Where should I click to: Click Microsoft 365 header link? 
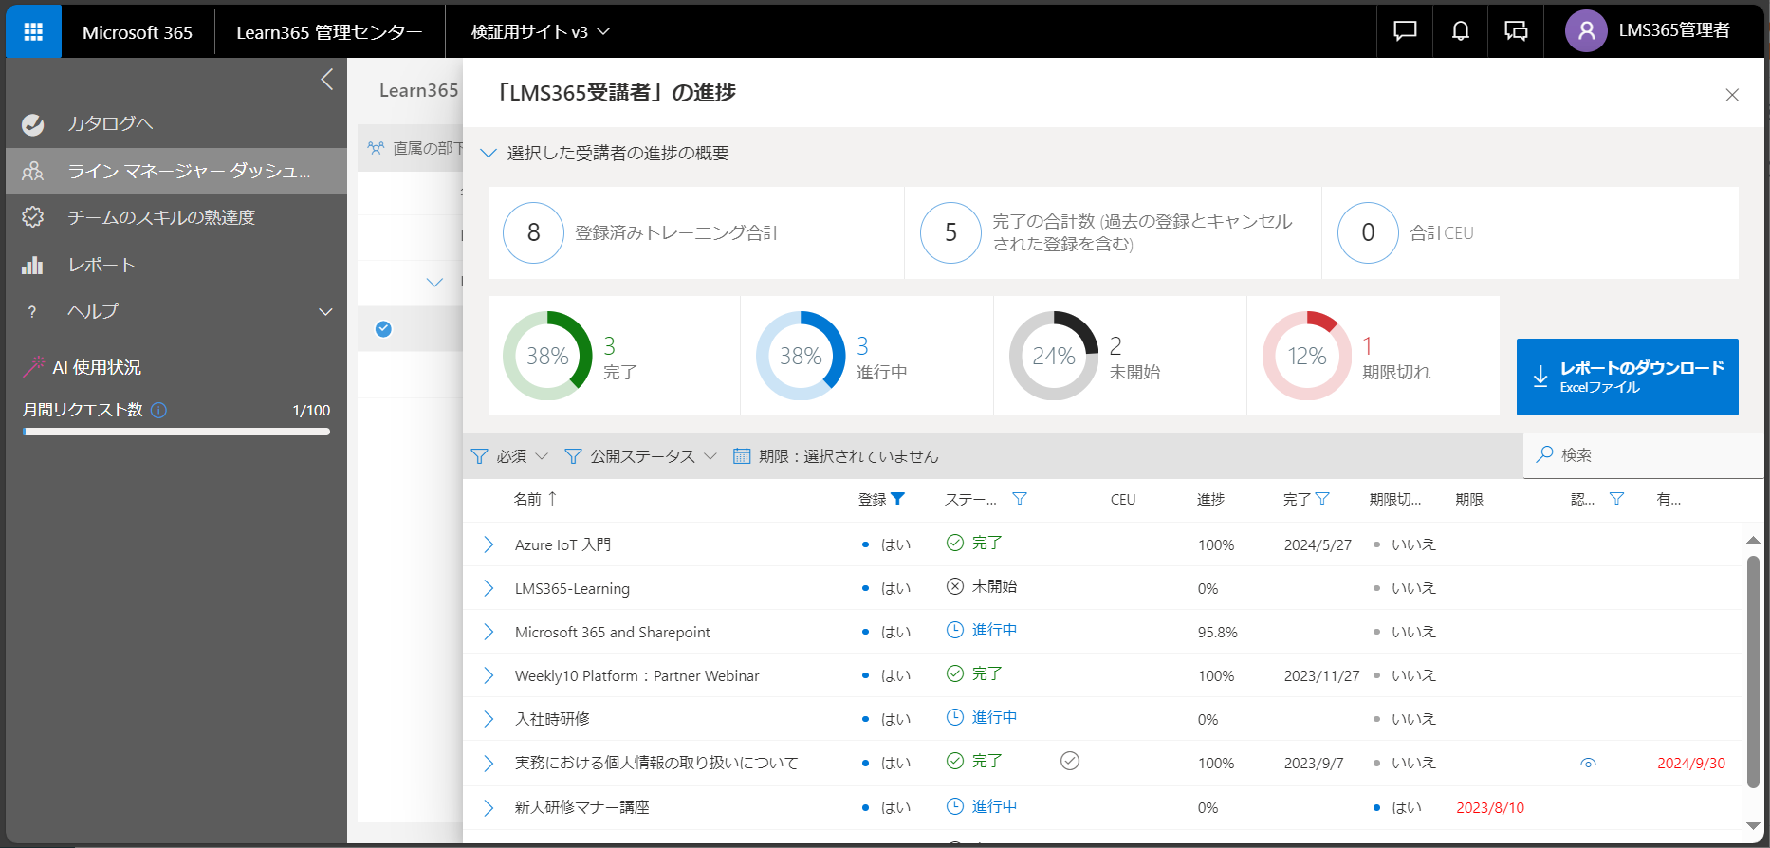point(138,32)
